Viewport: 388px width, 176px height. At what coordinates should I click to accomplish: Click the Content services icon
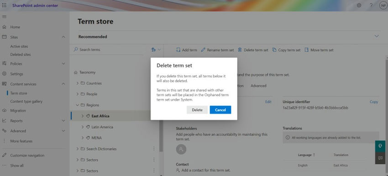(x=4, y=84)
